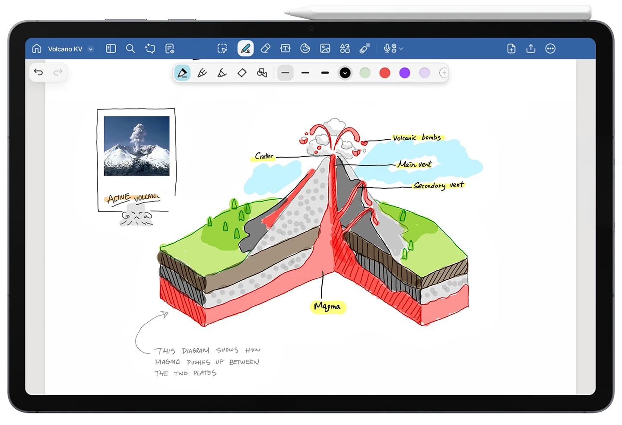The width and height of the screenshot is (622, 425).
Task: Open the Stickers tool
Action: click(x=305, y=49)
